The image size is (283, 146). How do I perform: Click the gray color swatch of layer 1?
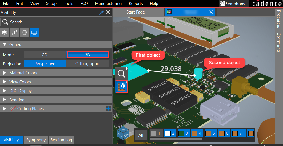click(154, 133)
